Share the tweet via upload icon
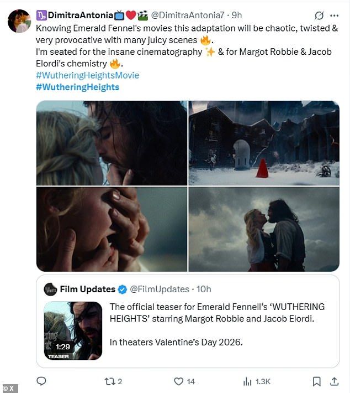Screen dimensions: 350x393 pyautogui.click(x=334, y=381)
